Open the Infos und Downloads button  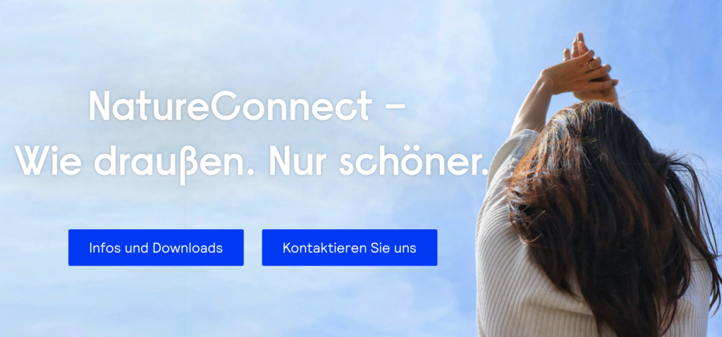point(156,247)
